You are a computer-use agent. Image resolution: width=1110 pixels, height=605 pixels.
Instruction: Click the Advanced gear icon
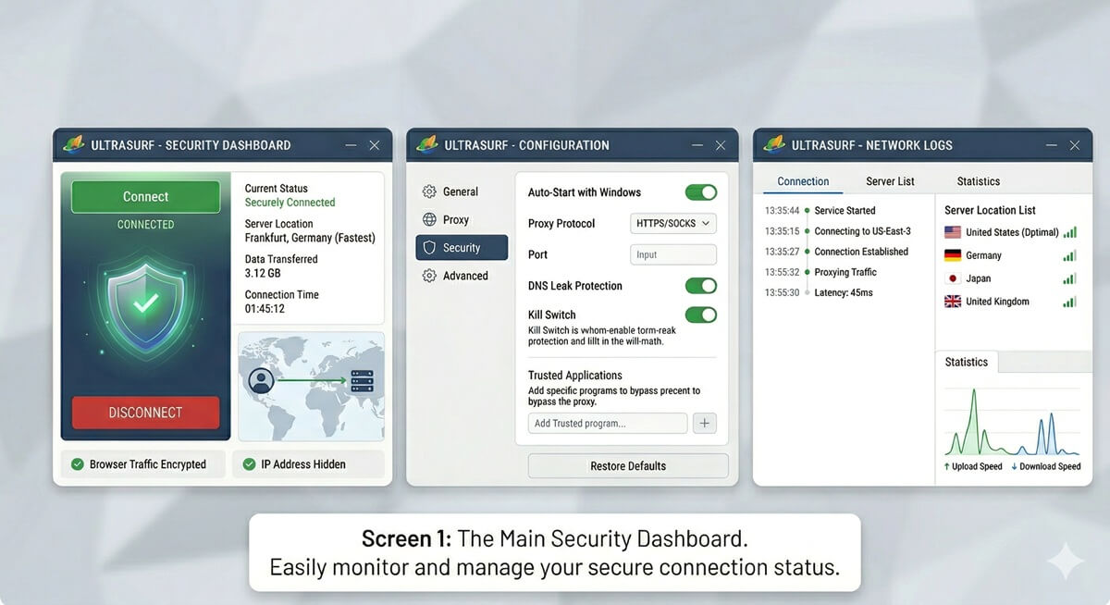click(429, 276)
